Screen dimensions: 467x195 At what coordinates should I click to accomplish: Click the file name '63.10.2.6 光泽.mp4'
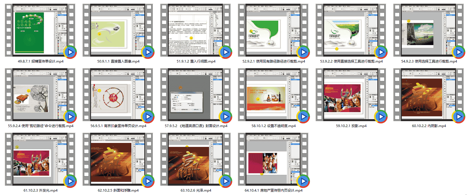pyautogui.click(x=196, y=190)
